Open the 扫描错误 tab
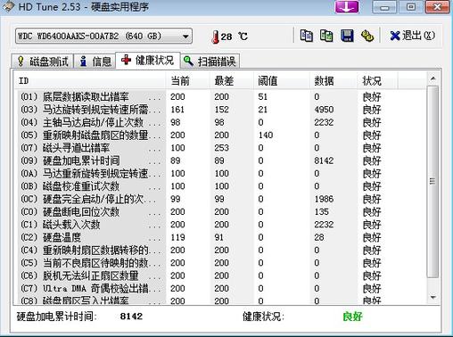 click(x=210, y=62)
